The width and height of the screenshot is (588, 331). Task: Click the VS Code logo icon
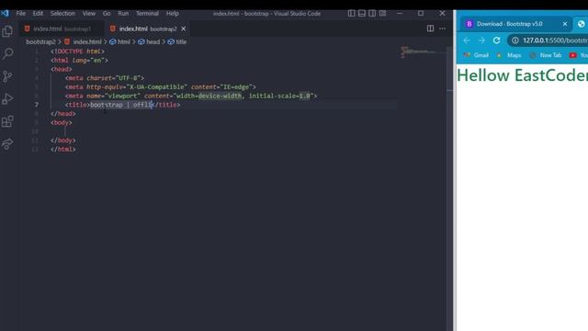point(5,13)
